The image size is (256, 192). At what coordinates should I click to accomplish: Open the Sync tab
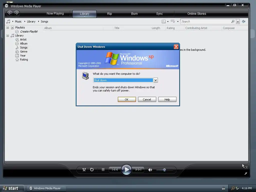click(159, 14)
